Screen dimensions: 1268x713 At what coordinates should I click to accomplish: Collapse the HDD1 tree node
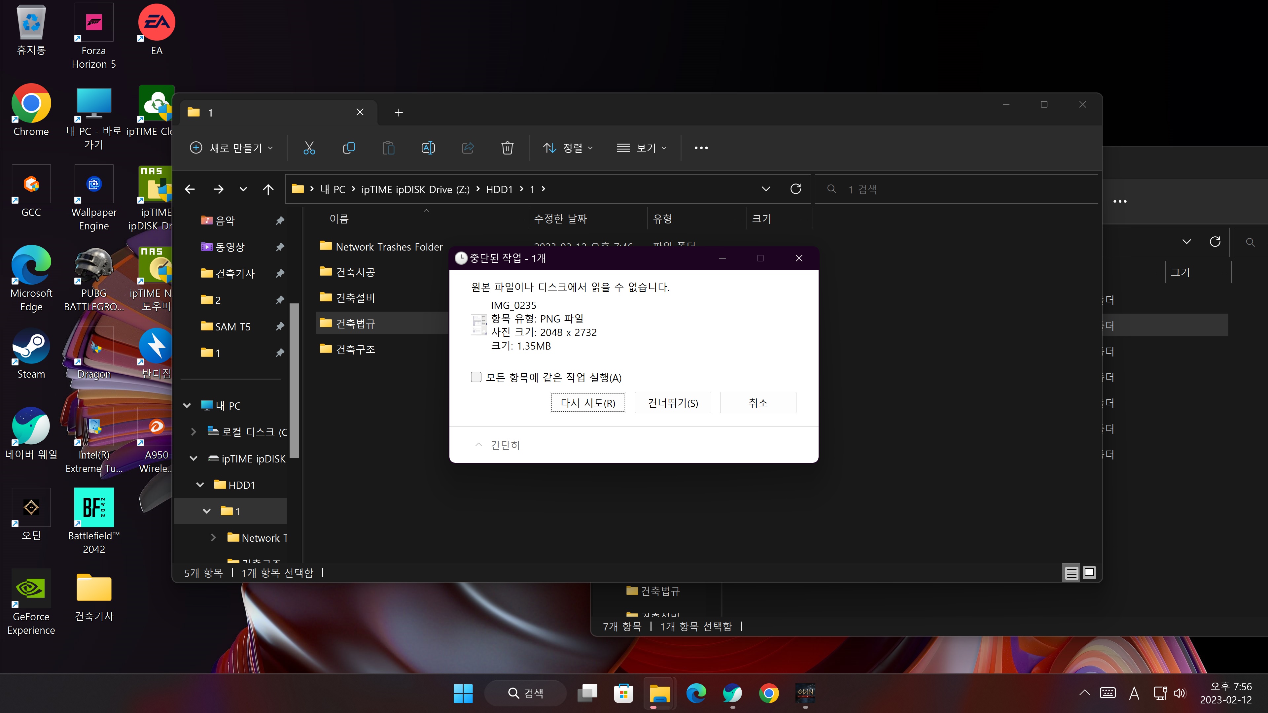pos(200,485)
